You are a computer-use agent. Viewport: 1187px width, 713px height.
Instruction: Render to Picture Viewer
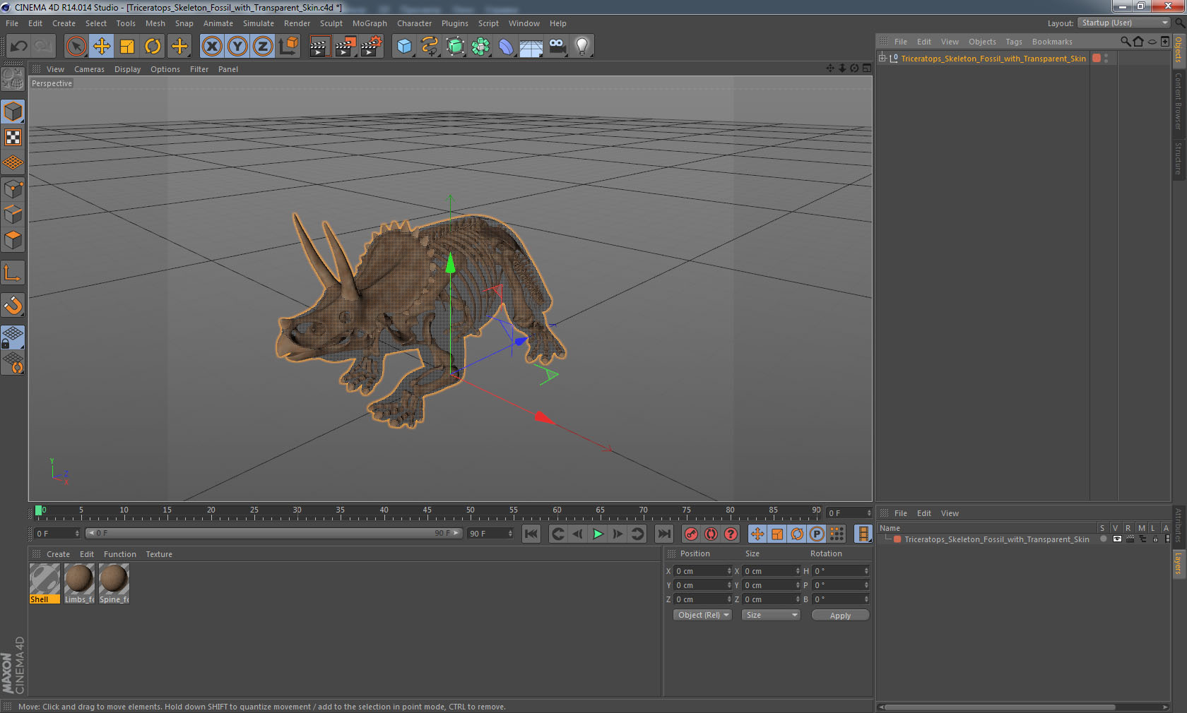click(346, 47)
